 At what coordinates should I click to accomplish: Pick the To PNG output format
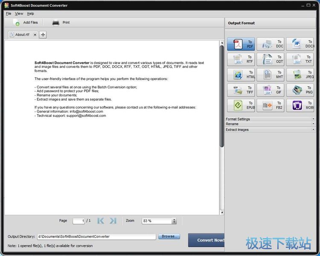click(300, 90)
